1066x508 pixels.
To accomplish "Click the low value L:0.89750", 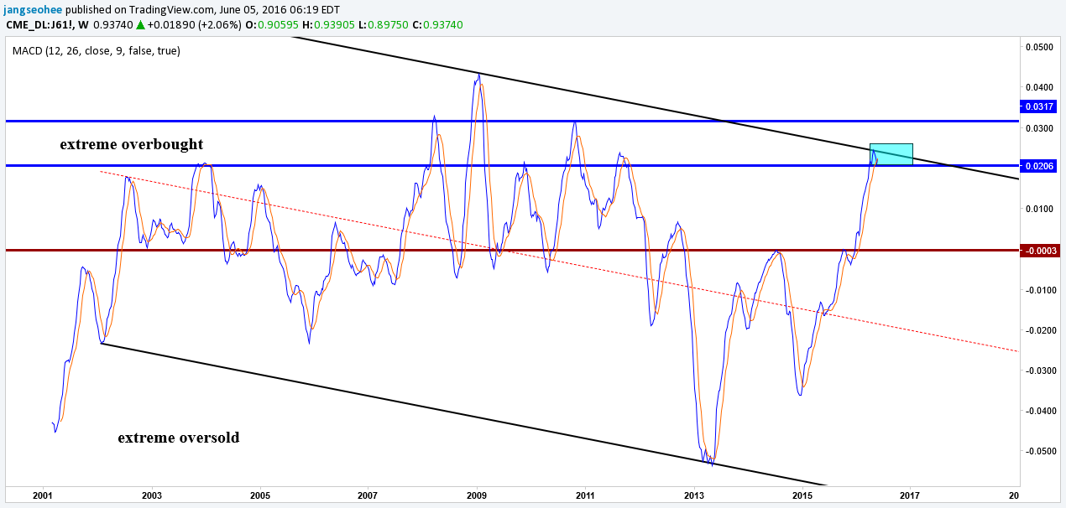I will [x=384, y=25].
